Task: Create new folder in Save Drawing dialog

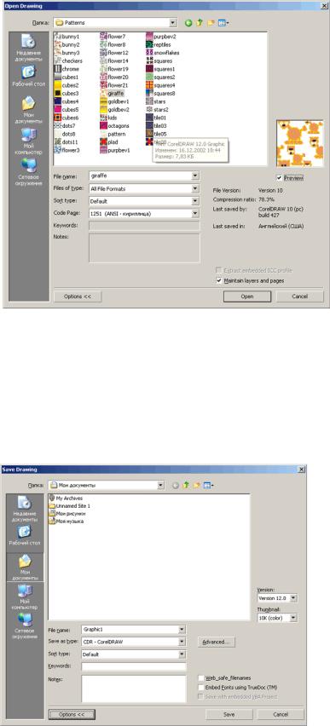Action: [197, 485]
